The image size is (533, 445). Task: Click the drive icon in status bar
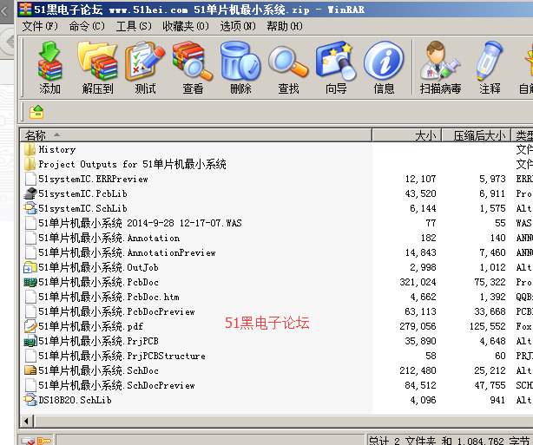point(28,441)
